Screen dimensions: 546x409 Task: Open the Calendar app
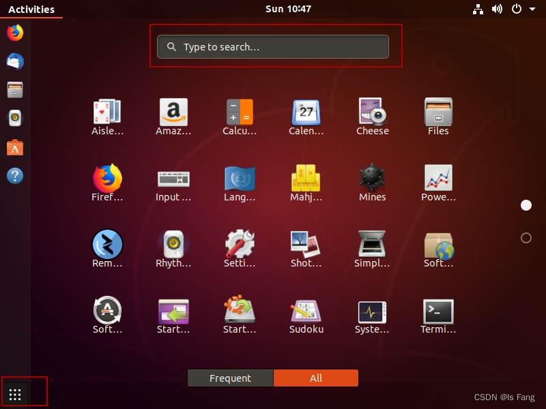(x=306, y=117)
